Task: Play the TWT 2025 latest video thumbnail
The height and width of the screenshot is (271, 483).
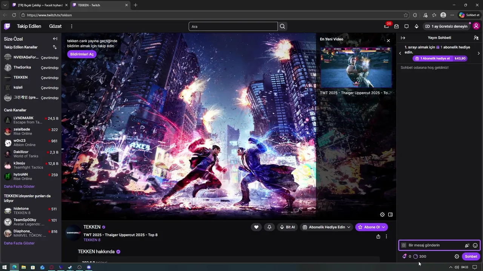Action: (356, 67)
